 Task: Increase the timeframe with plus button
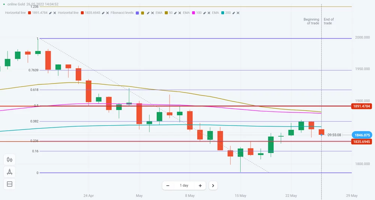pyautogui.click(x=200, y=185)
